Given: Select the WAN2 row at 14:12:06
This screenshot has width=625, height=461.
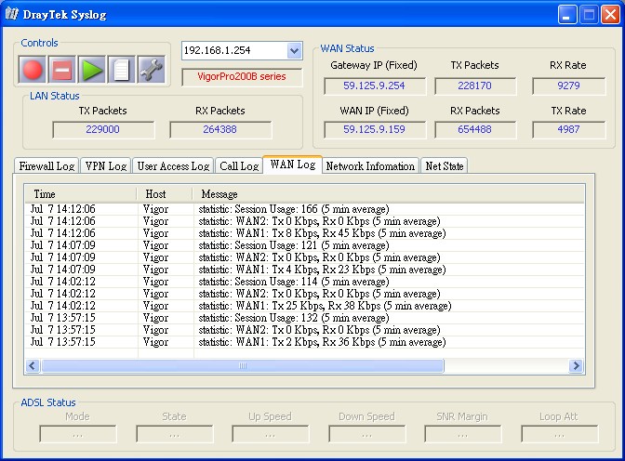Looking at the screenshot, I should [x=305, y=221].
